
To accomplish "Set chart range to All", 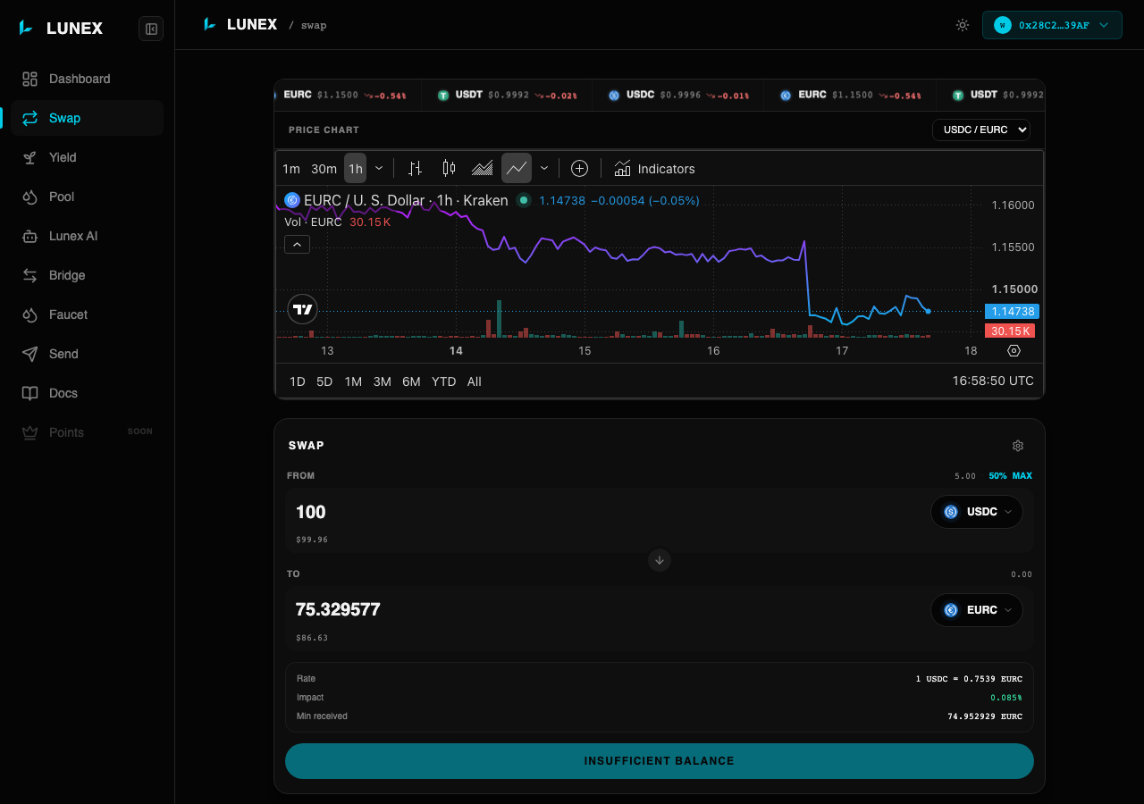I will pyautogui.click(x=475, y=381).
